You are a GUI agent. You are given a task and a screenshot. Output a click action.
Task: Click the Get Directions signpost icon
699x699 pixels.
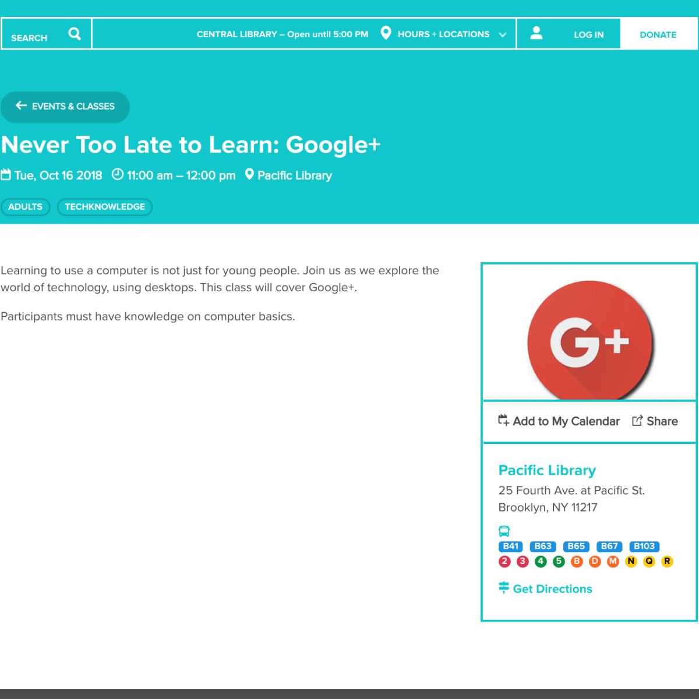click(x=504, y=588)
